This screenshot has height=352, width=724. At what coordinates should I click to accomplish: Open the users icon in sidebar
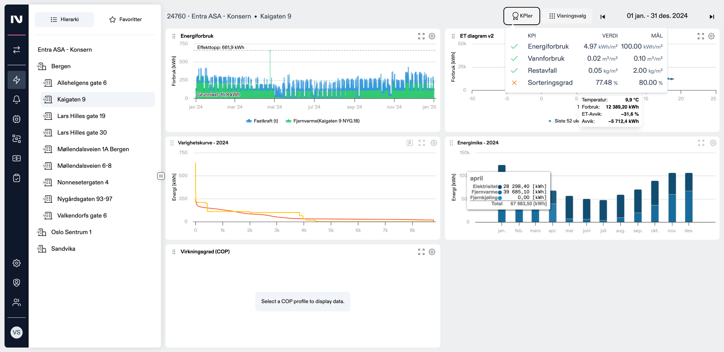16,302
